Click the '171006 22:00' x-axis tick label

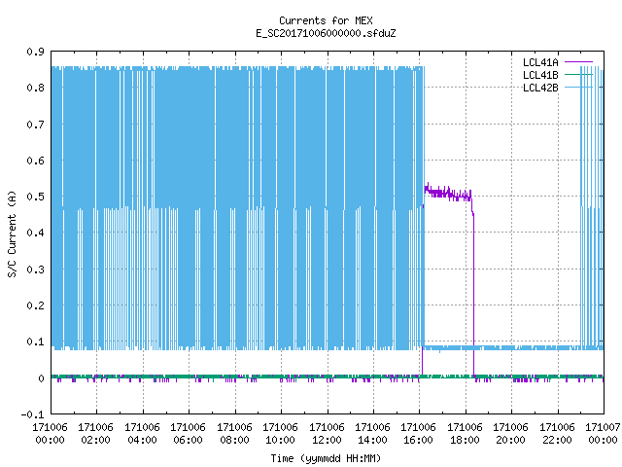point(557,434)
